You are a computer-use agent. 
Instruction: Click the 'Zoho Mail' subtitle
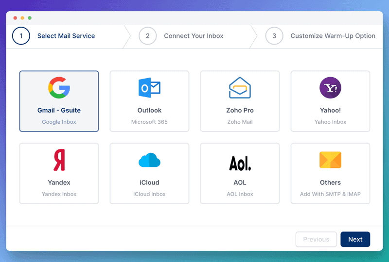[x=240, y=122]
